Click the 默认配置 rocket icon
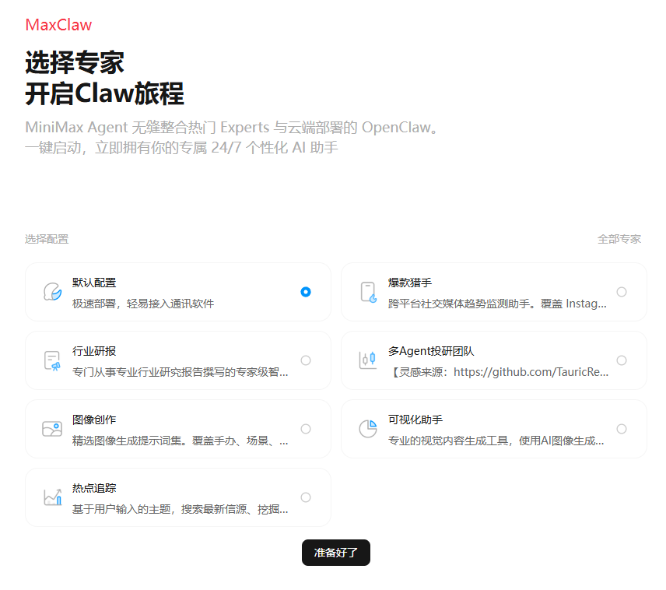The image size is (666, 590). point(52,292)
